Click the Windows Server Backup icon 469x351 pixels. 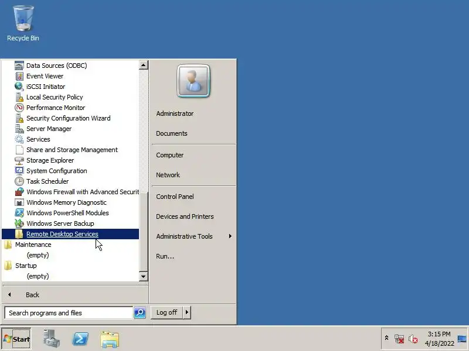click(19, 223)
